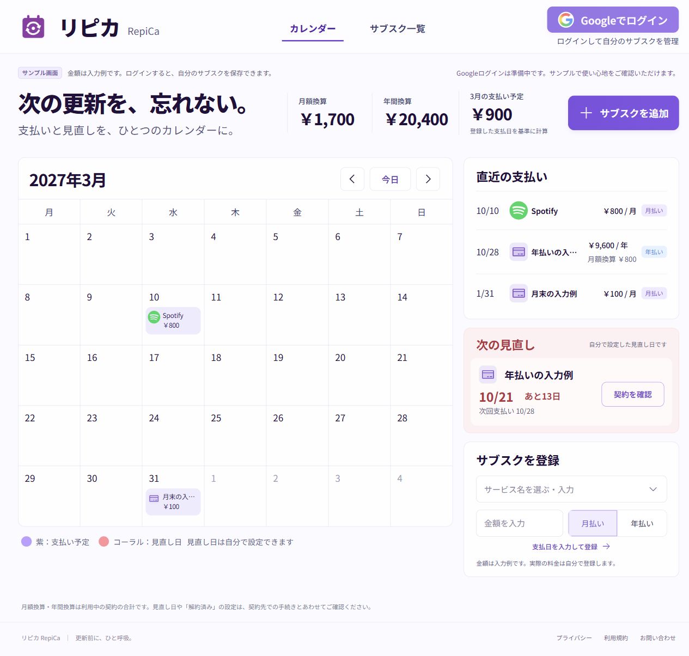Click card icon beside 10/28 年払い row
Image resolution: width=689 pixels, height=656 pixels.
click(x=519, y=252)
